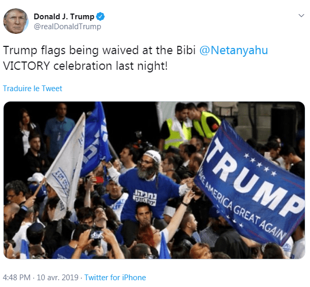The image size is (310, 287).
Task: Click the @realDonaldTrump handle
Action: point(67,27)
